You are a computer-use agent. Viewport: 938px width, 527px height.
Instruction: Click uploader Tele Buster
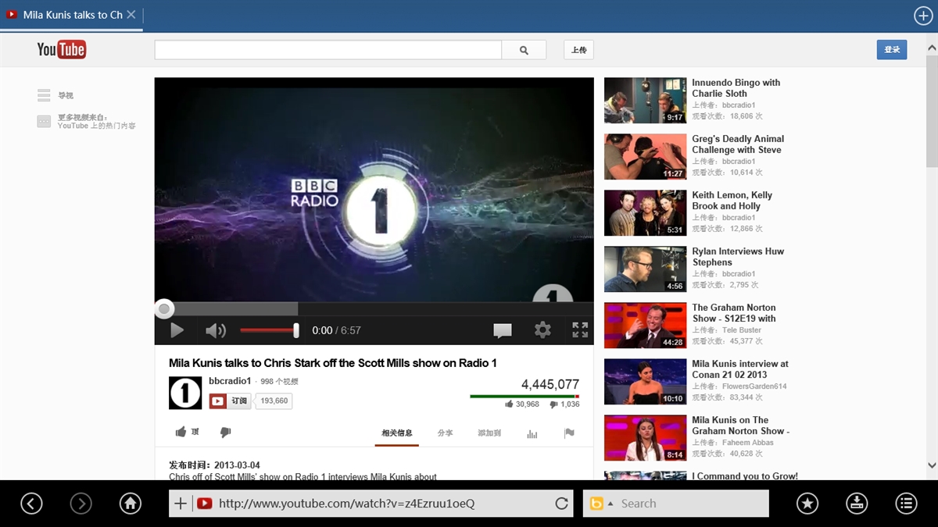pyautogui.click(x=742, y=330)
